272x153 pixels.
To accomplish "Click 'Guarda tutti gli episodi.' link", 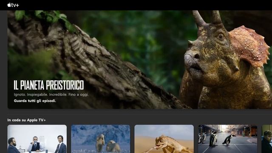I will point(35,101).
